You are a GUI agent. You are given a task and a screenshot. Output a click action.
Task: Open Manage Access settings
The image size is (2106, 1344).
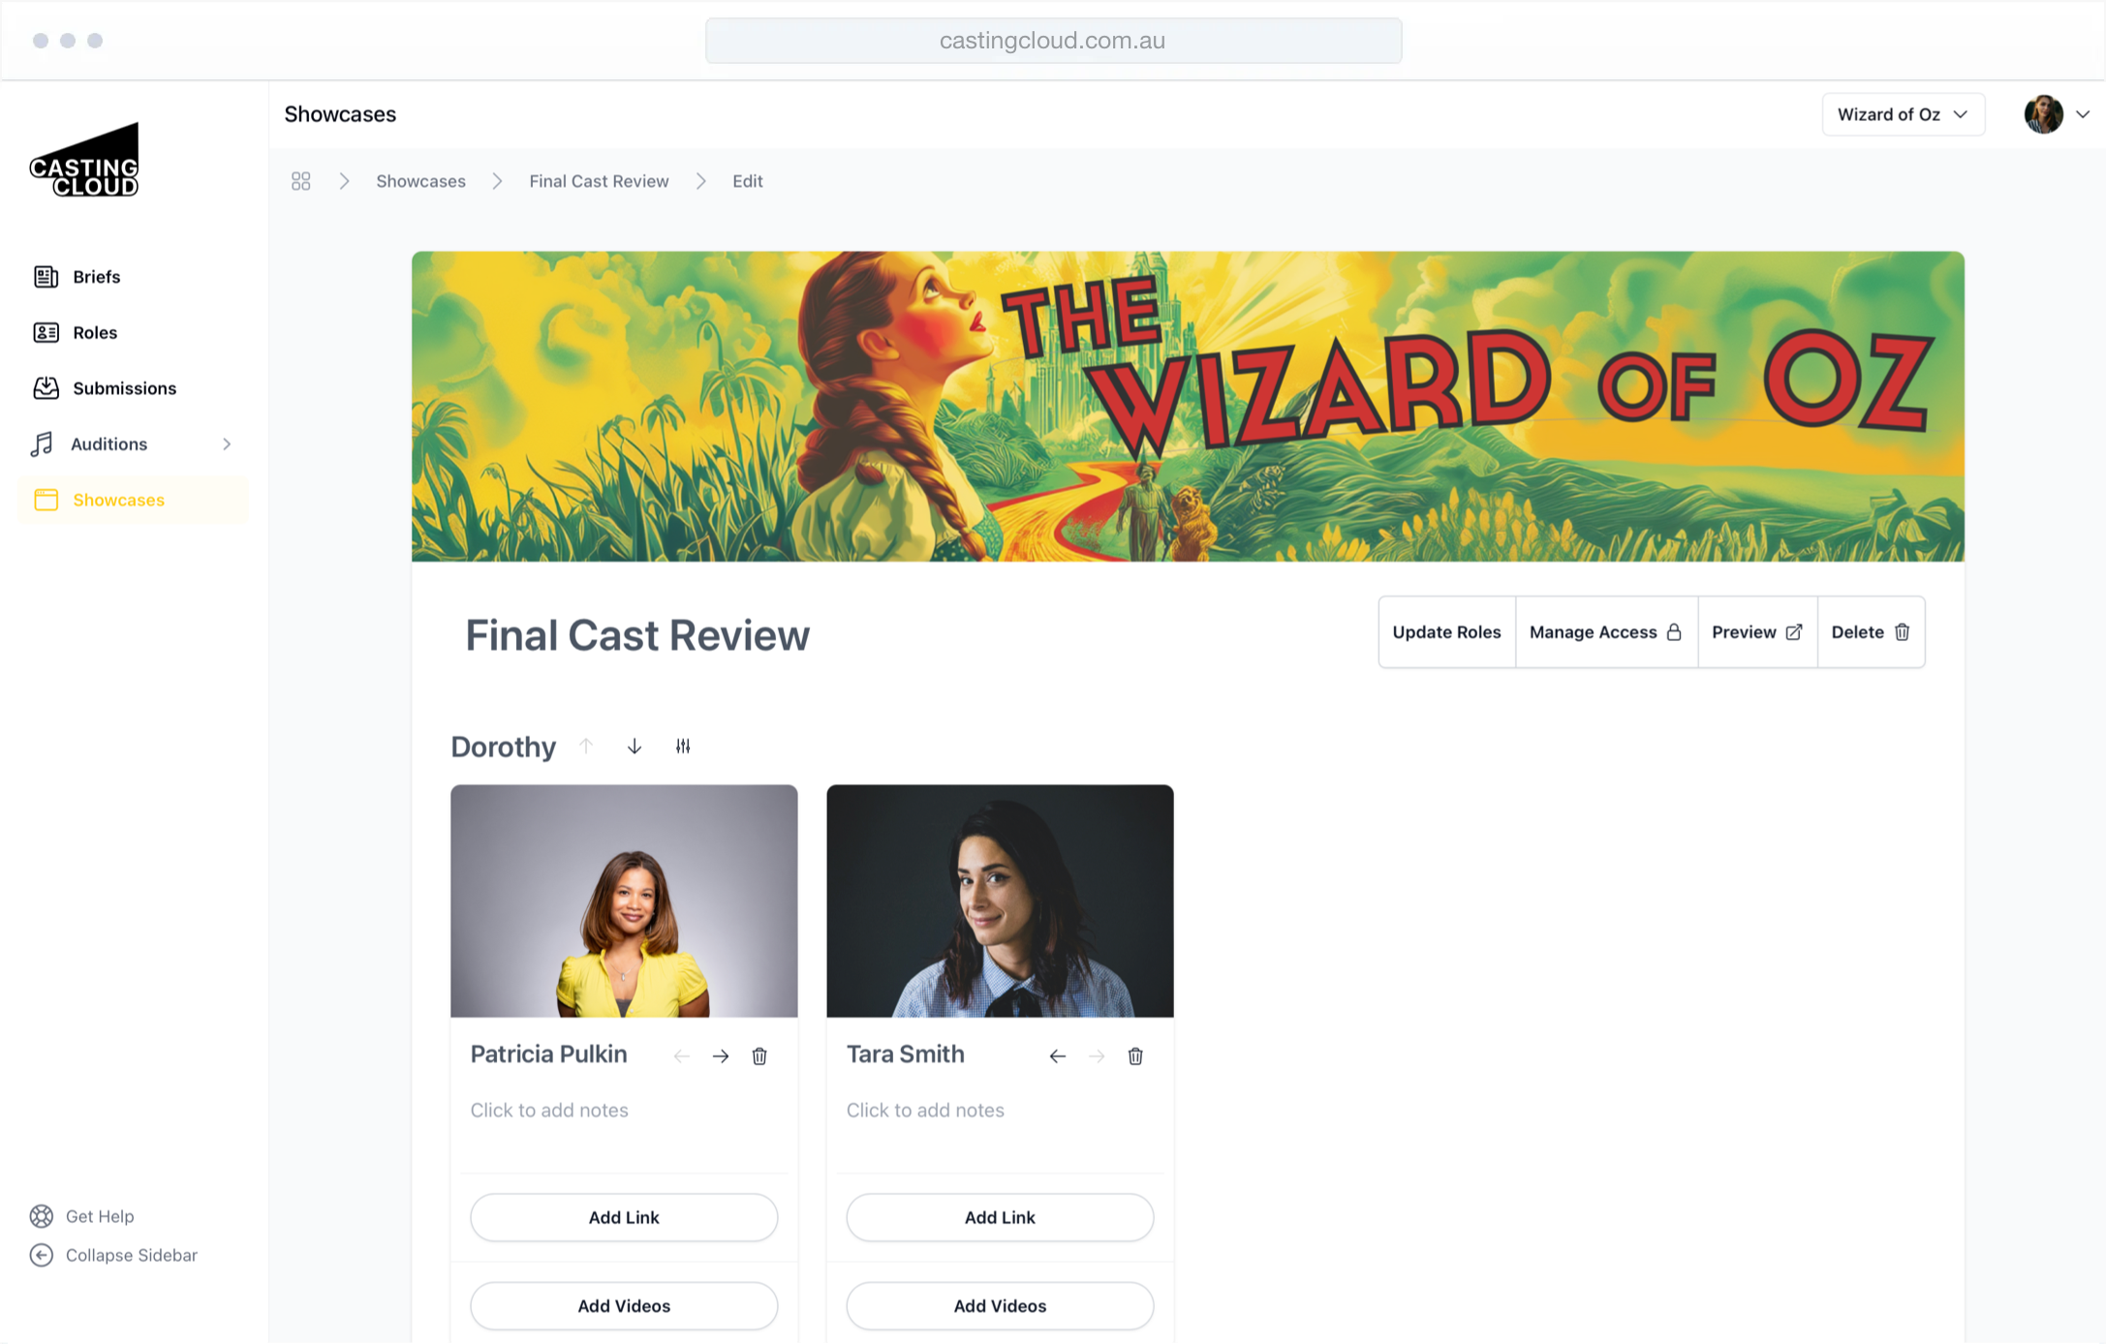[1606, 632]
